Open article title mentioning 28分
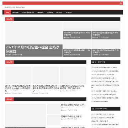 tap(46, 89)
